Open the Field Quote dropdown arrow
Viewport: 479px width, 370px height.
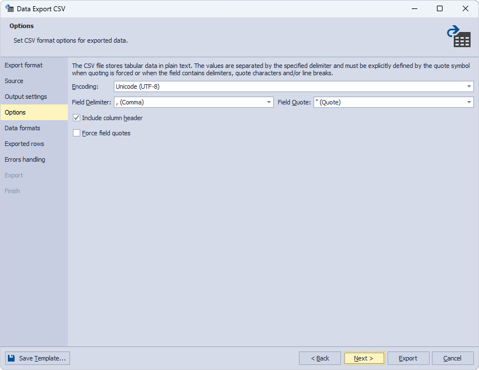pyautogui.click(x=469, y=102)
